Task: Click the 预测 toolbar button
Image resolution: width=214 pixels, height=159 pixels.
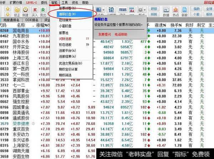Action: pos(154,14)
